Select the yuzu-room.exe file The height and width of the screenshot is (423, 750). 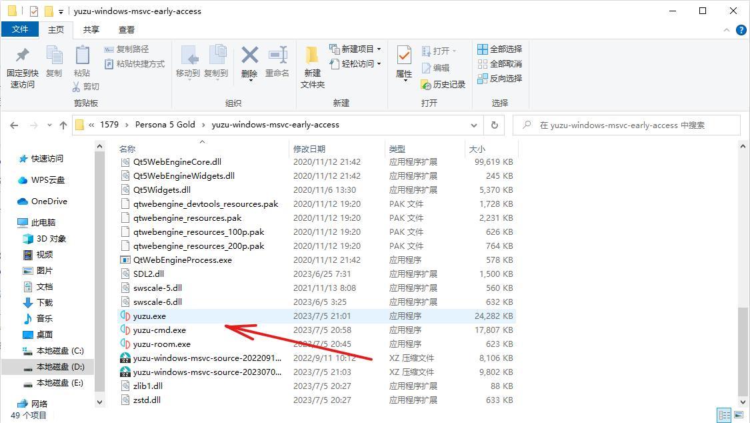tap(317, 344)
